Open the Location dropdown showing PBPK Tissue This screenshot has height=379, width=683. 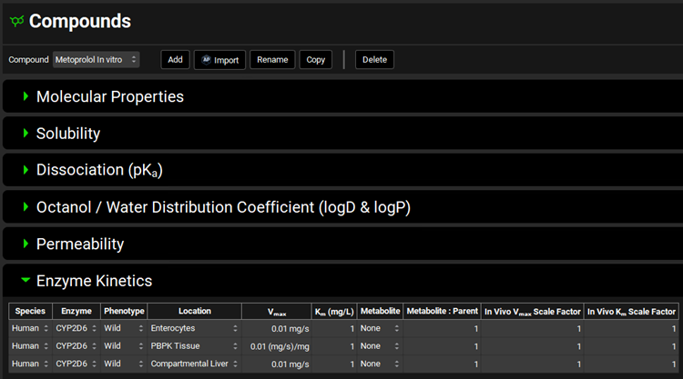(x=194, y=346)
